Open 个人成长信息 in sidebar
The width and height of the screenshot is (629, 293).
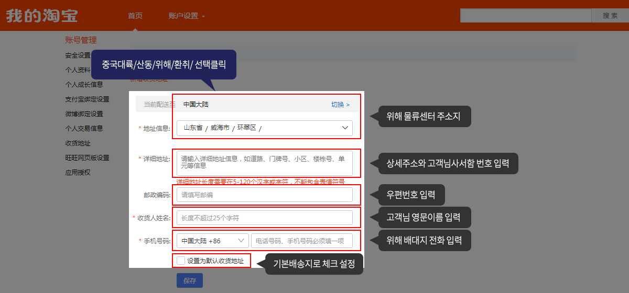pyautogui.click(x=84, y=84)
